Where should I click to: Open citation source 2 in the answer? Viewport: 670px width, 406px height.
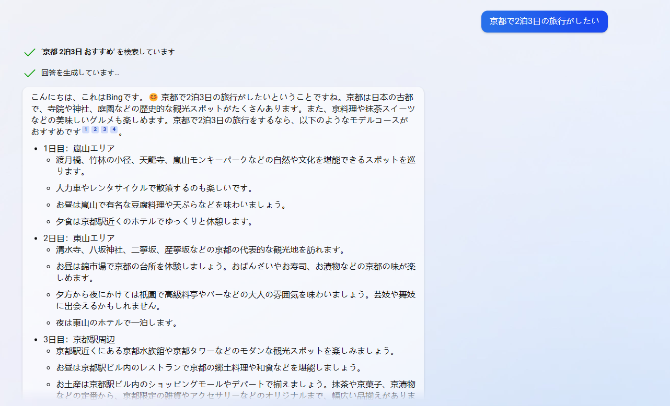pos(95,129)
